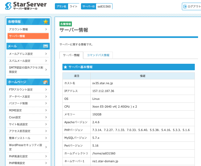Open メールアドレス設定
This screenshot has width=201, height=166.
28,54
